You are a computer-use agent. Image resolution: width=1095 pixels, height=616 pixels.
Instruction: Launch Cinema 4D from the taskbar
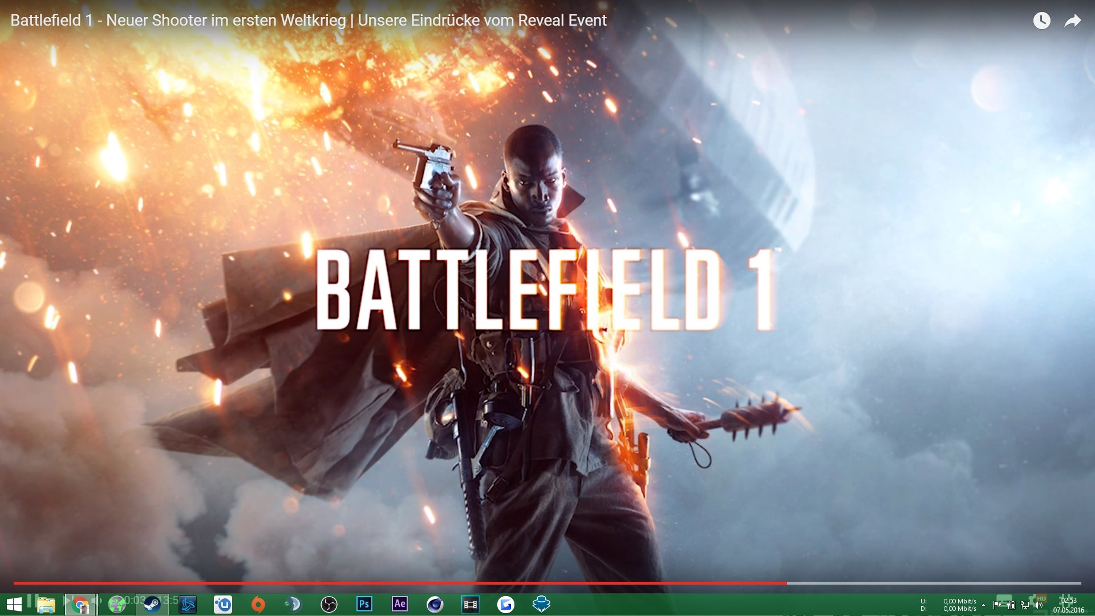[x=435, y=604]
